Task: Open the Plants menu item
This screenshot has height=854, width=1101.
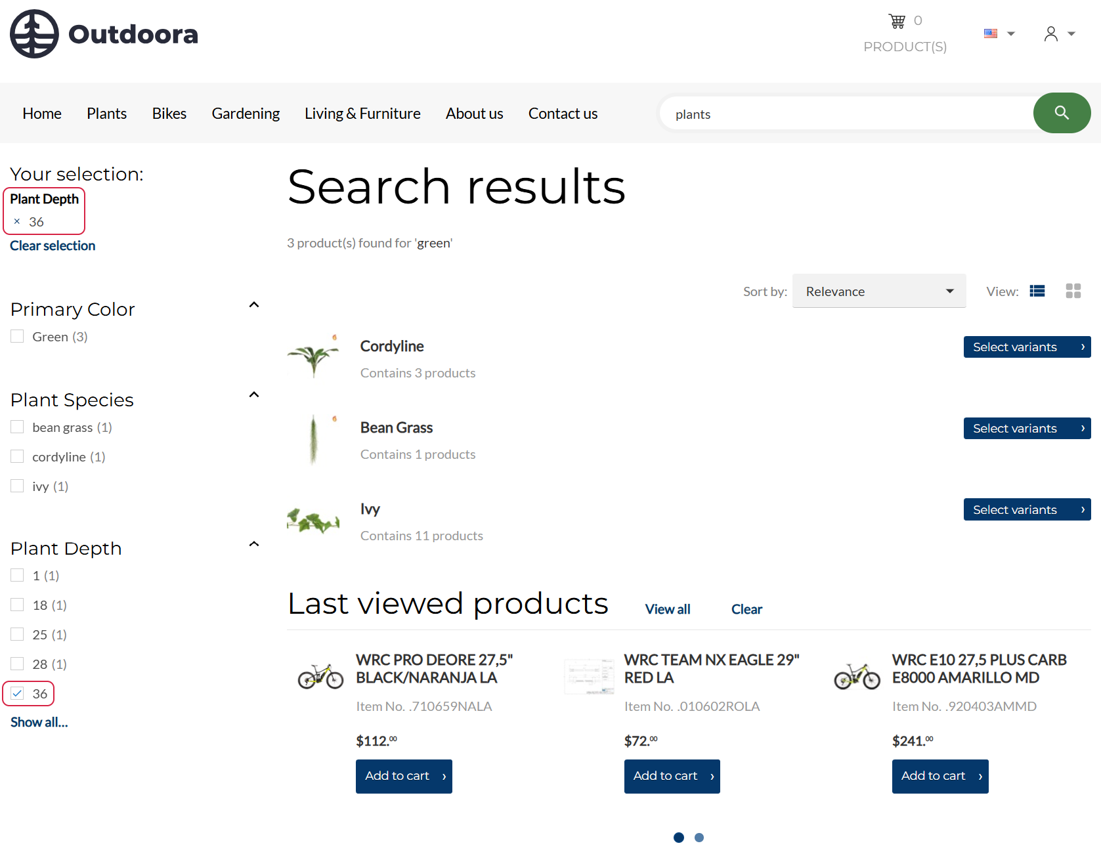Action: pos(106,114)
